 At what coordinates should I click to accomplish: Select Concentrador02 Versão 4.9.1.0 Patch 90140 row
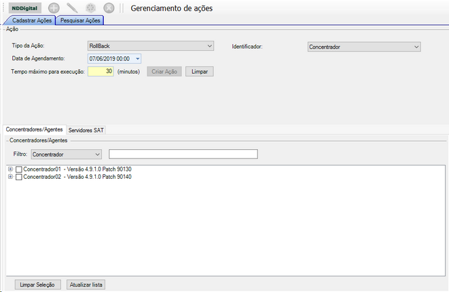point(77,177)
